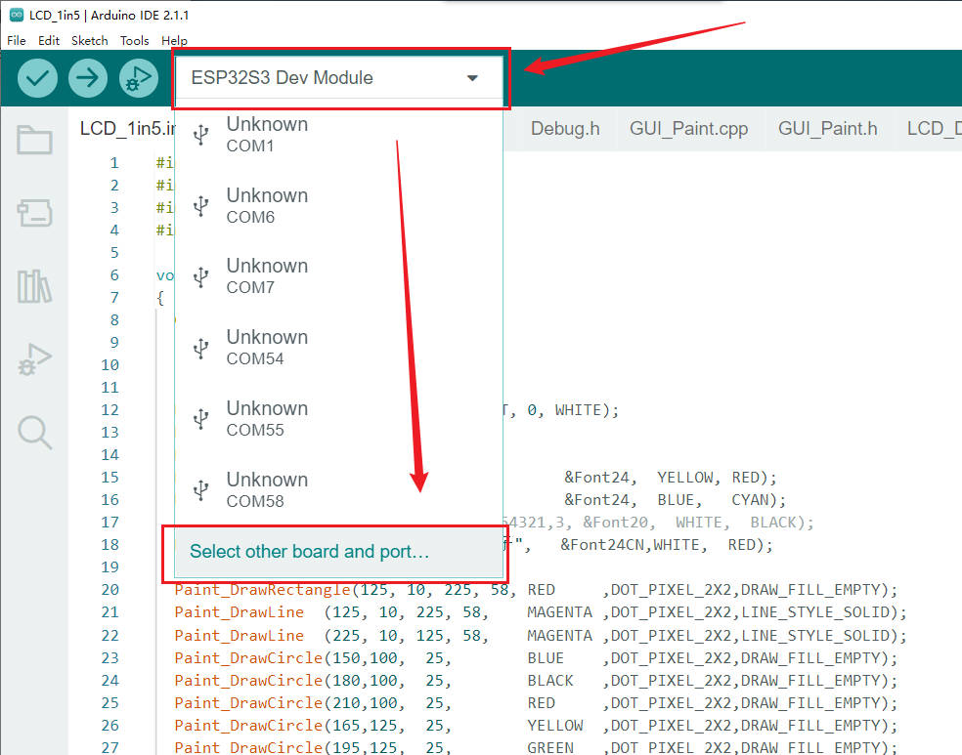Viewport: 962px width, 755px height.
Task: Open the Boards Manager sidebar icon
Action: click(34, 213)
